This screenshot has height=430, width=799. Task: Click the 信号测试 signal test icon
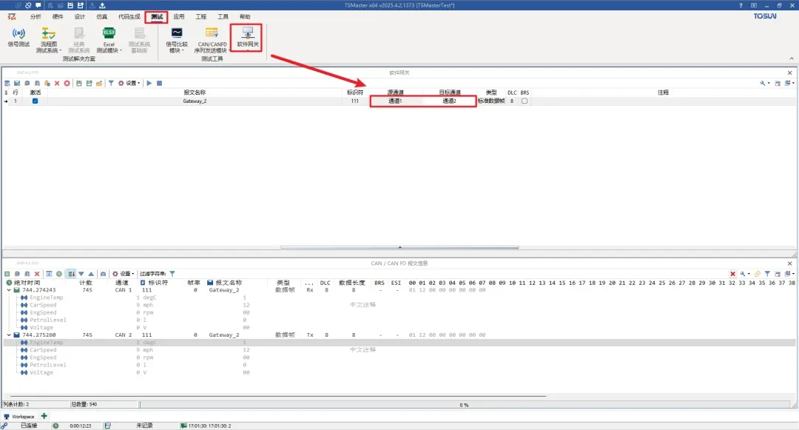pos(18,37)
